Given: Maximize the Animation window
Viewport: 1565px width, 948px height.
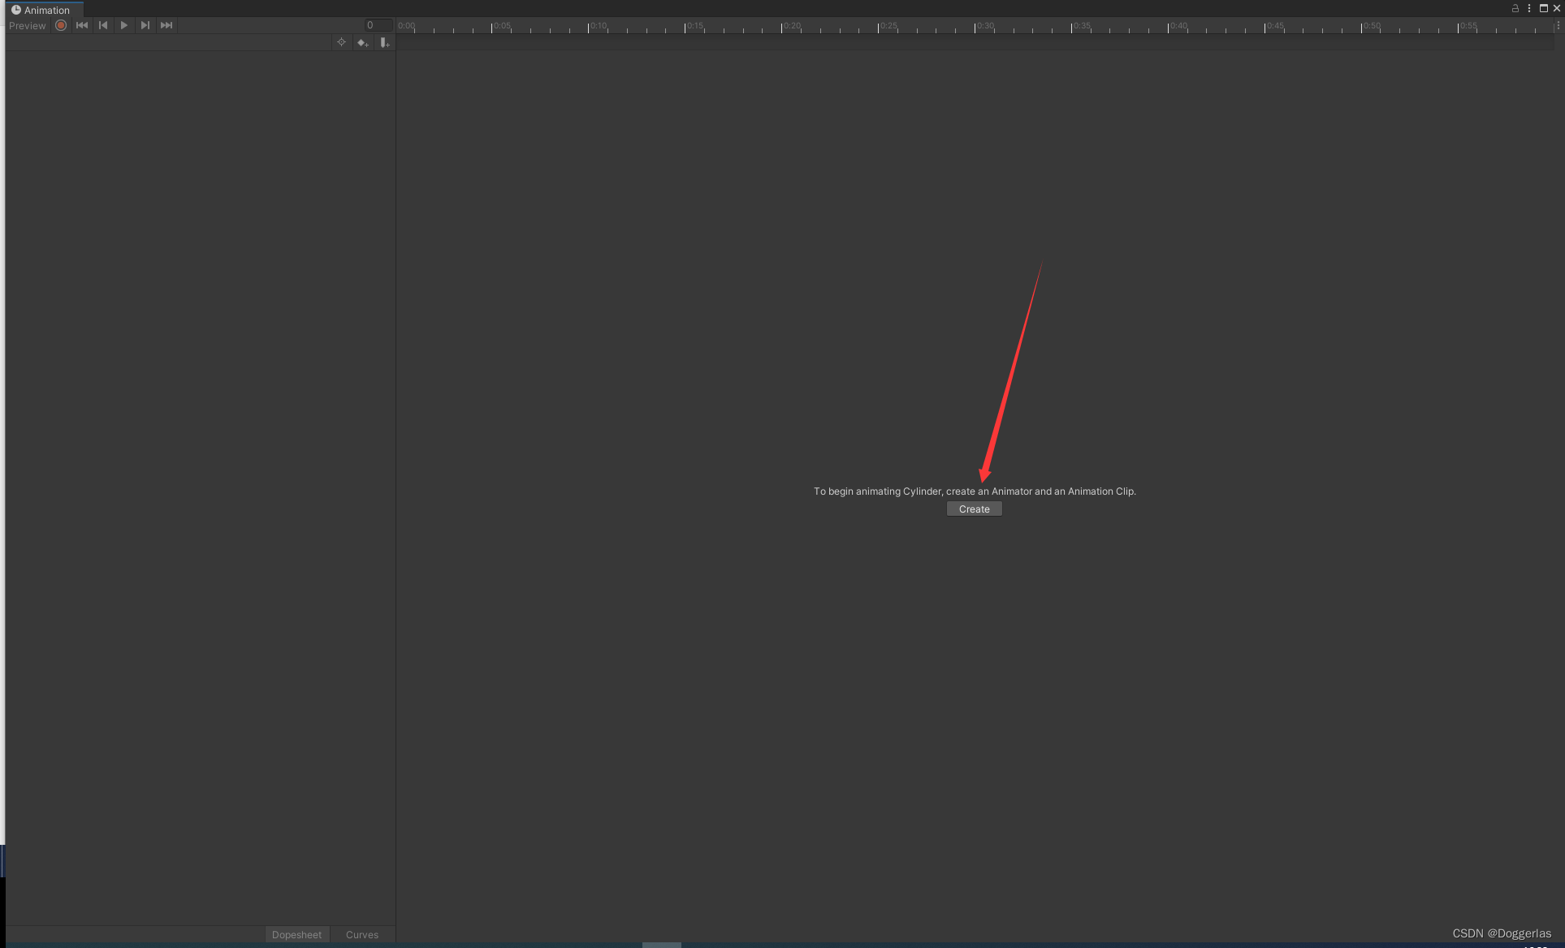Looking at the screenshot, I should 1543,8.
